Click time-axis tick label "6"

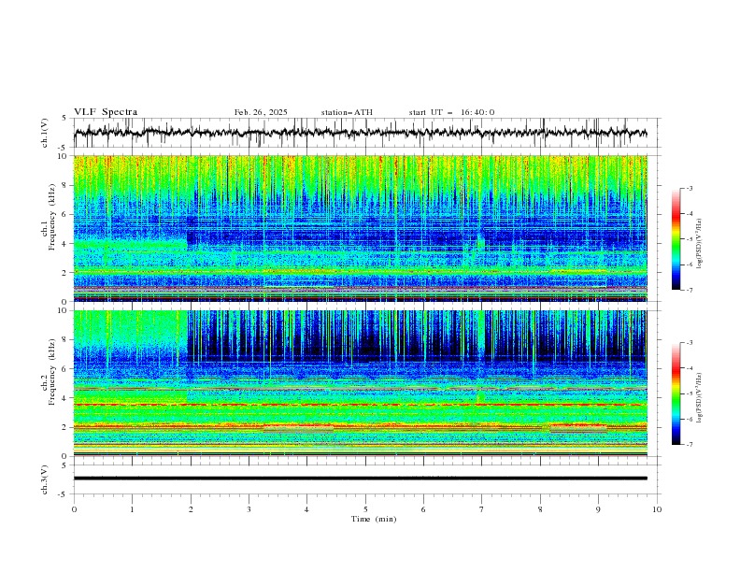(x=423, y=509)
